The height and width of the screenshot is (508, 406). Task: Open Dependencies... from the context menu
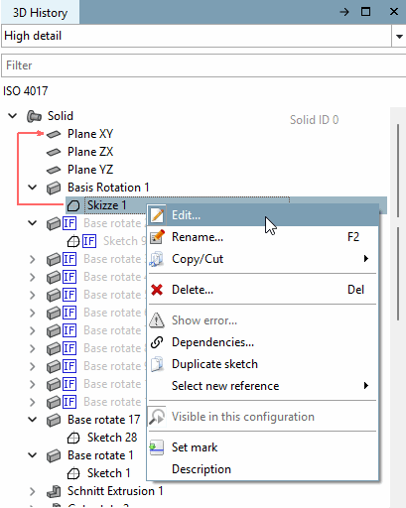[263, 342]
